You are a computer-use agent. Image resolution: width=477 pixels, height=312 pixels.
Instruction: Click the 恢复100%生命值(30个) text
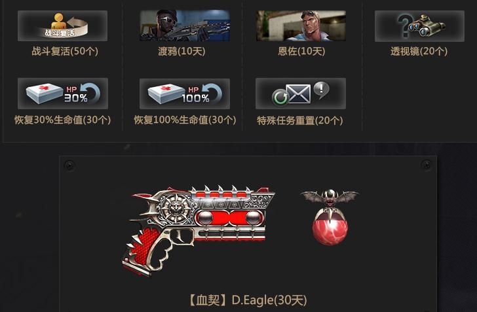click(x=185, y=120)
